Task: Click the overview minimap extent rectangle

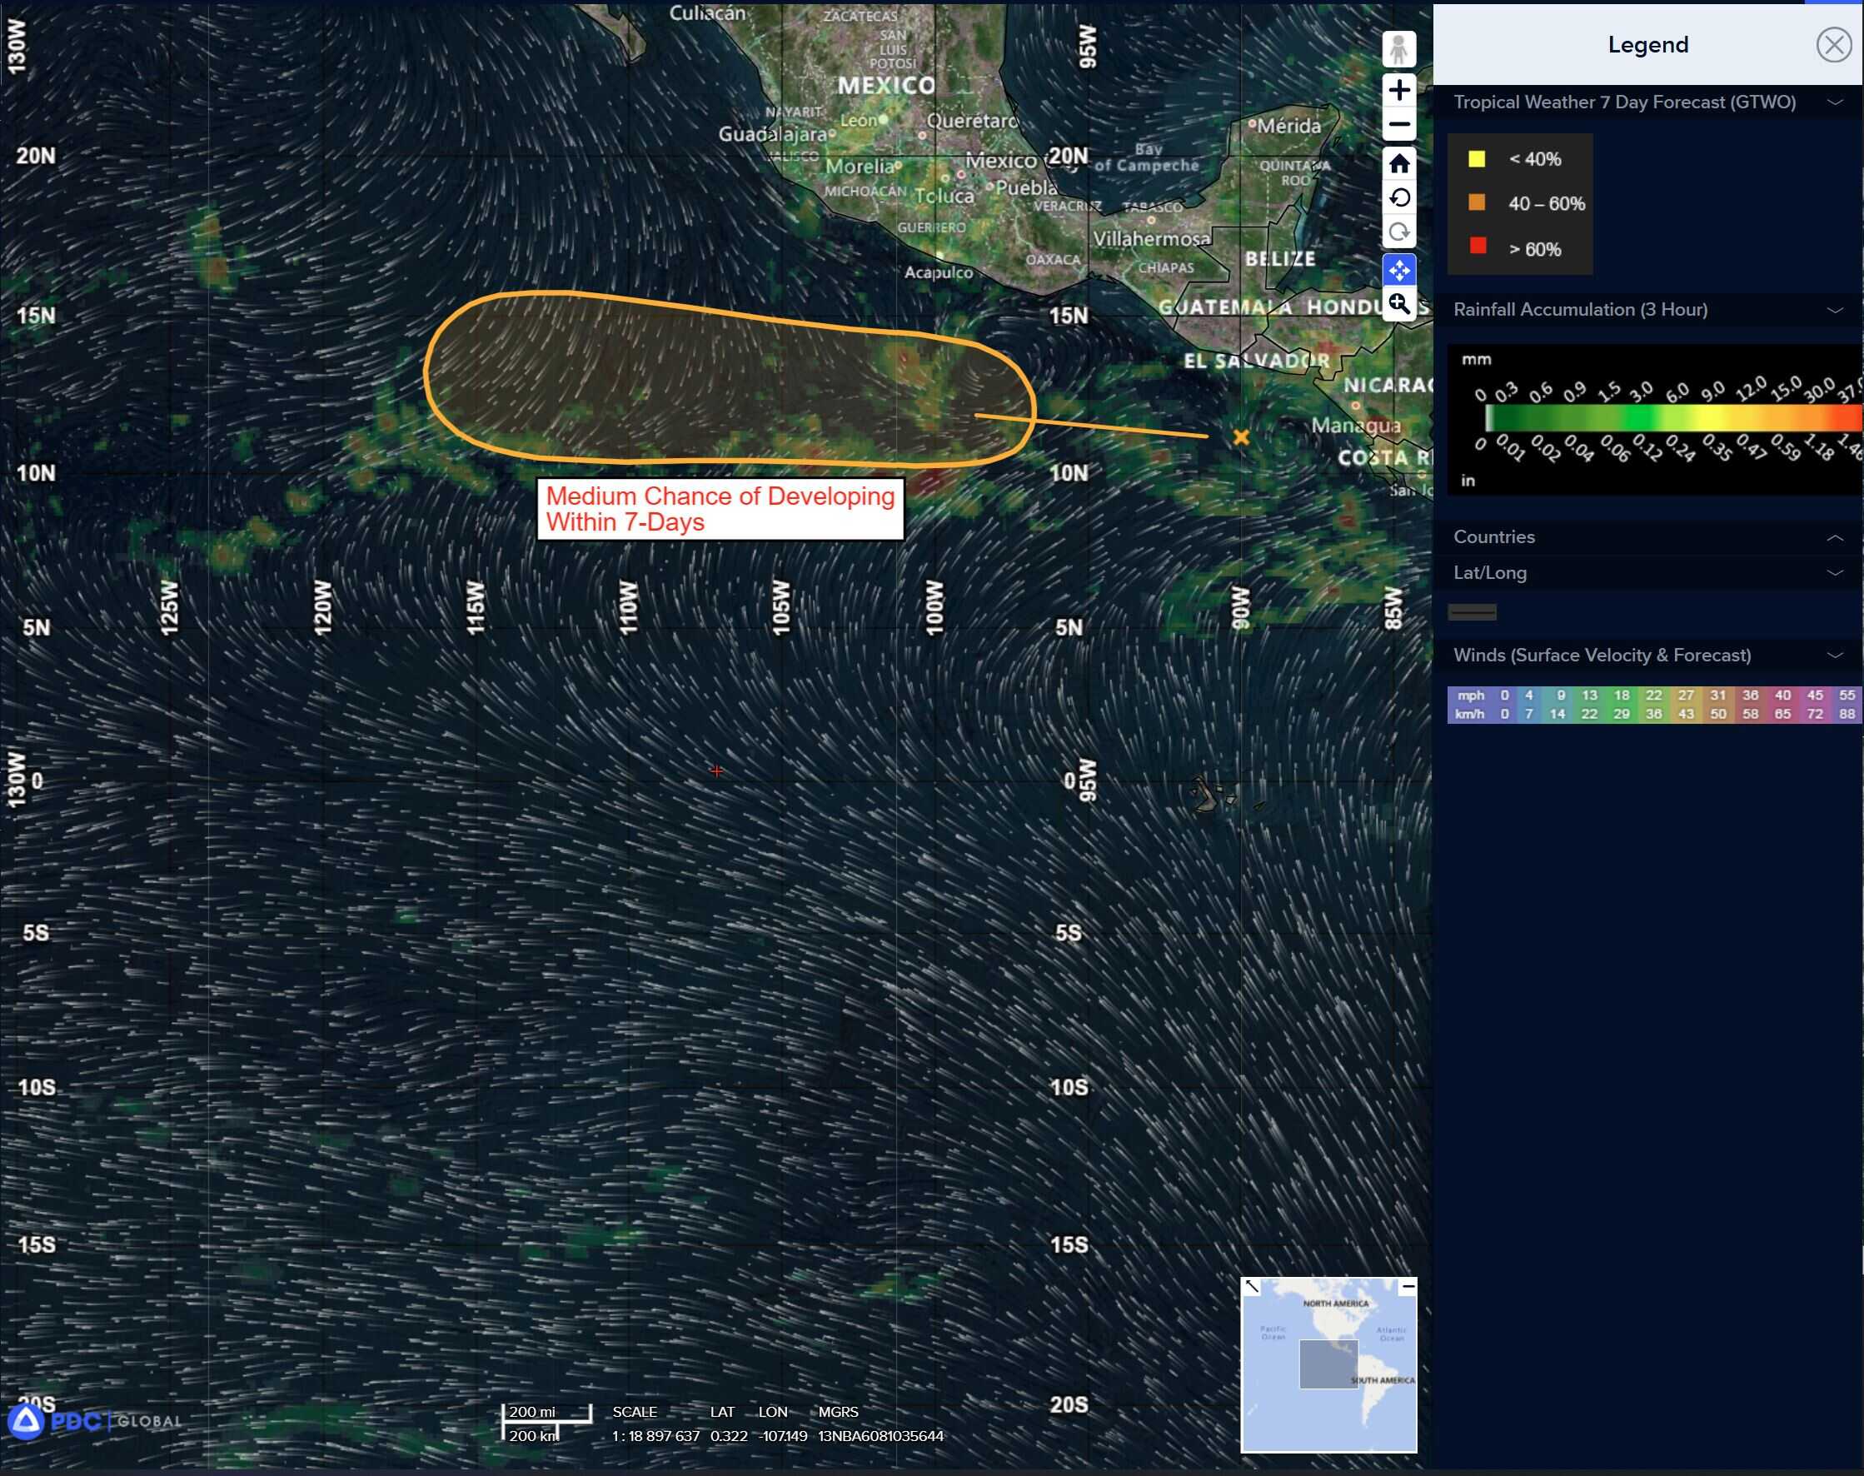Action: (1328, 1364)
